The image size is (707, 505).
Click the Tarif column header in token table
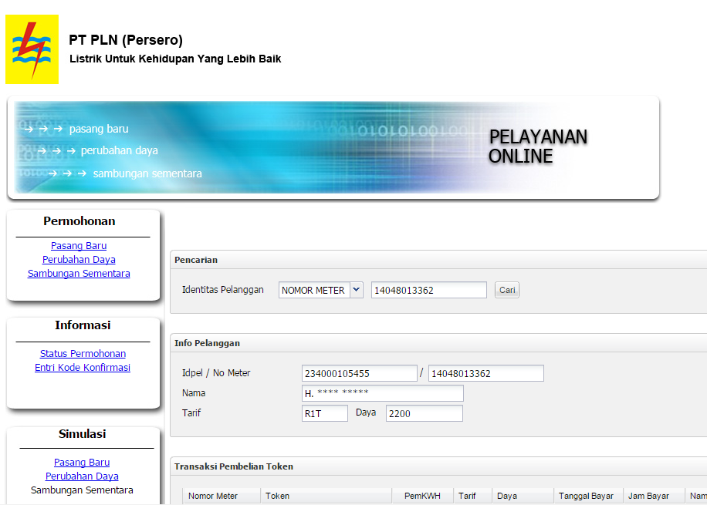pos(472,496)
